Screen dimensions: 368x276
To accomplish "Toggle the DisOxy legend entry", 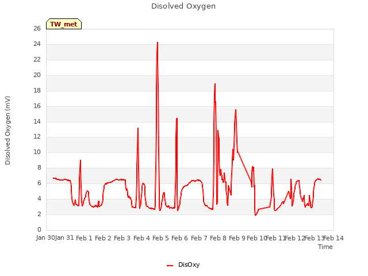I will point(183,264).
